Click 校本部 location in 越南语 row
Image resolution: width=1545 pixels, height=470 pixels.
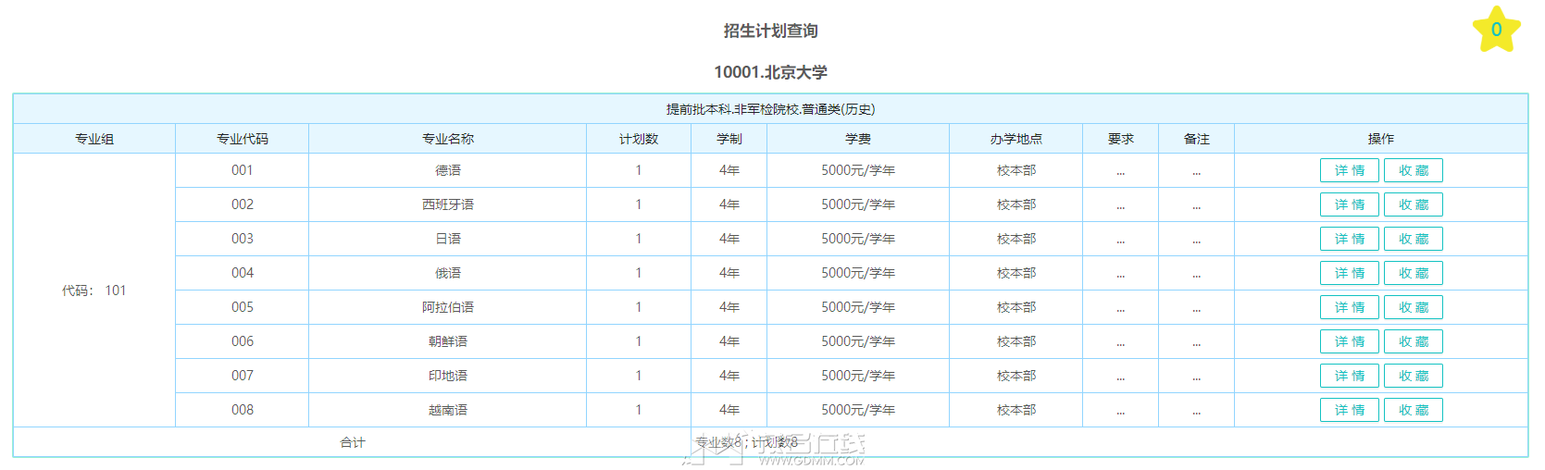click(x=1015, y=410)
